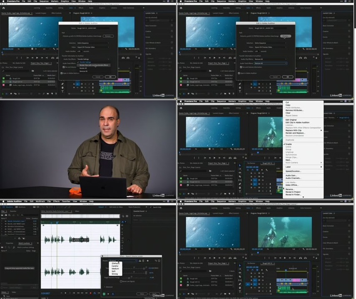The height and width of the screenshot is (299, 356).
Task: Choose the Careful preset from the presets list
Action: coord(115,266)
